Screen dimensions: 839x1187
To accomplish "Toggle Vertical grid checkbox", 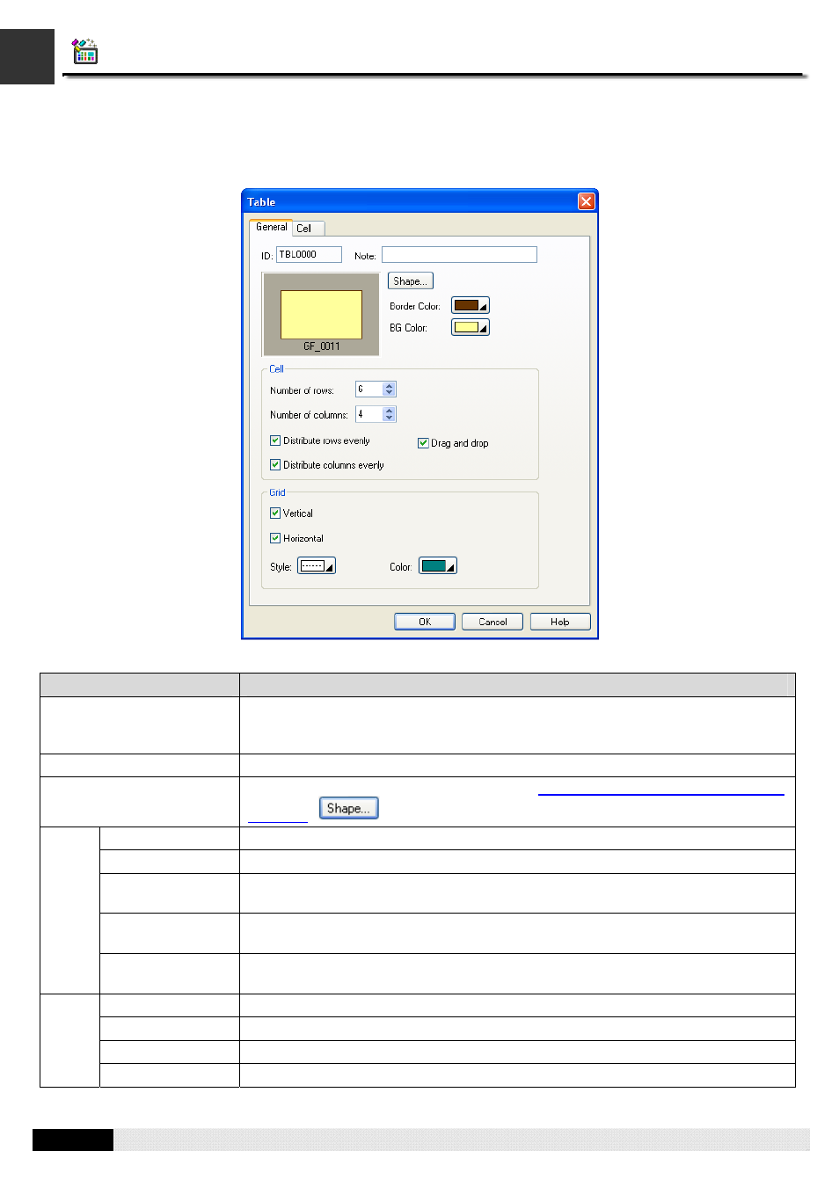I will point(275,513).
